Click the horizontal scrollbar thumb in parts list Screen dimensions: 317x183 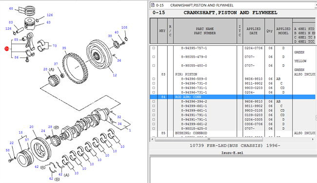click(209, 139)
